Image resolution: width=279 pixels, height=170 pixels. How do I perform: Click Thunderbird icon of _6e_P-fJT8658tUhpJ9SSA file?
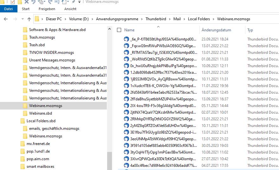126,39
